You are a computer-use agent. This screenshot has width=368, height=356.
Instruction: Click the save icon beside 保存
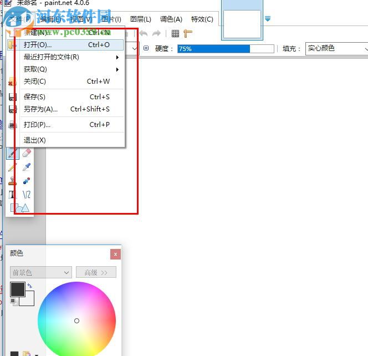pyautogui.click(x=12, y=96)
